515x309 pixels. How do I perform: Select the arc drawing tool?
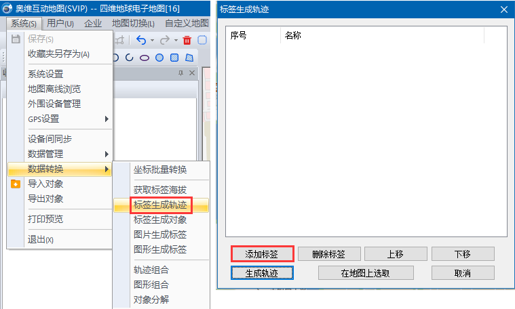click(129, 58)
